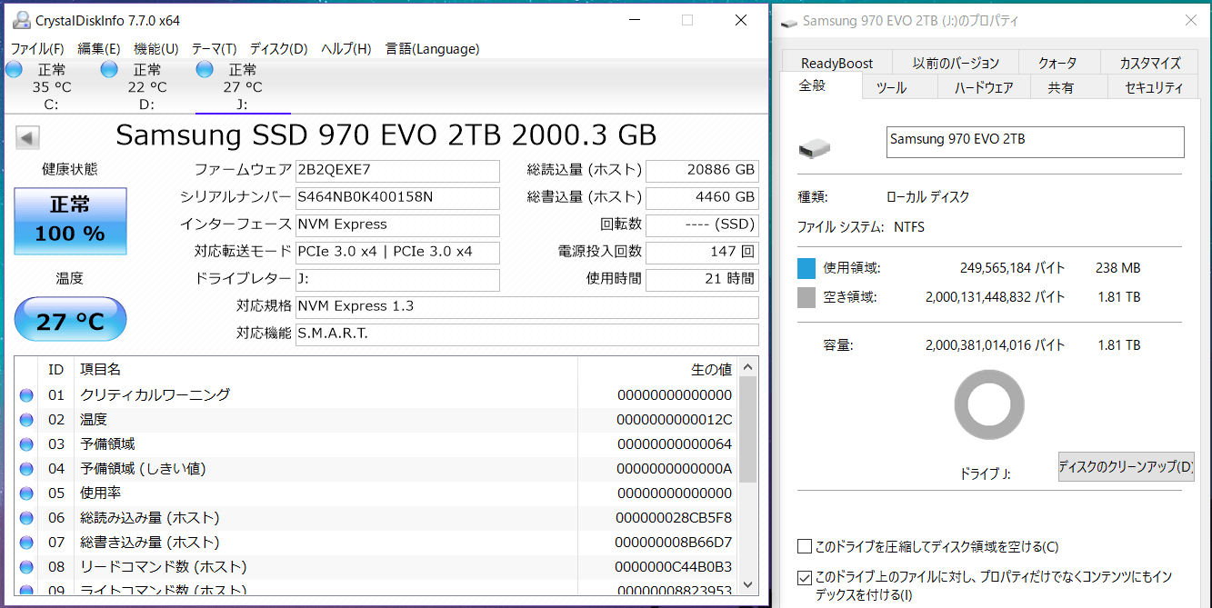This screenshot has width=1212, height=608.
Task: Open the テーマ(T) menu
Action: [214, 48]
